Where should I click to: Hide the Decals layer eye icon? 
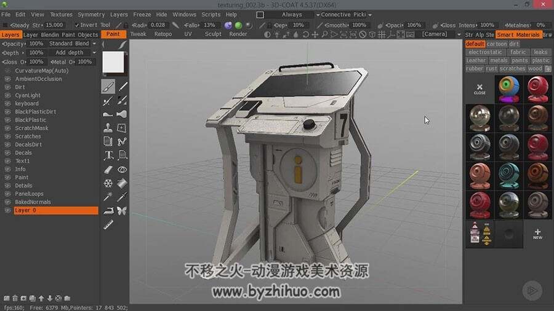click(x=7, y=153)
